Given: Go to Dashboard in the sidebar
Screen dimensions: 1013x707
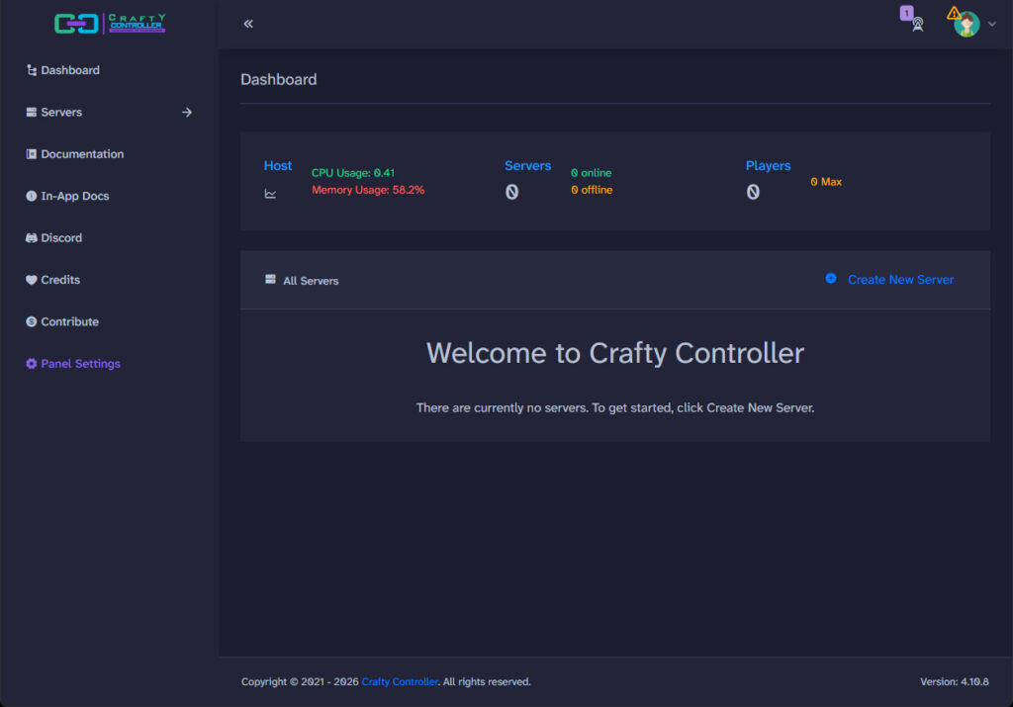Looking at the screenshot, I should 70,70.
